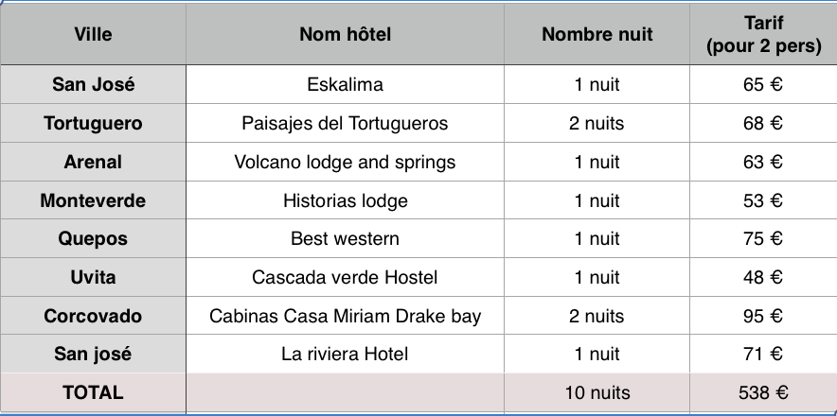This screenshot has width=837, height=416.
Task: Click Volcano lodge and springs cell
Action: [345, 162]
